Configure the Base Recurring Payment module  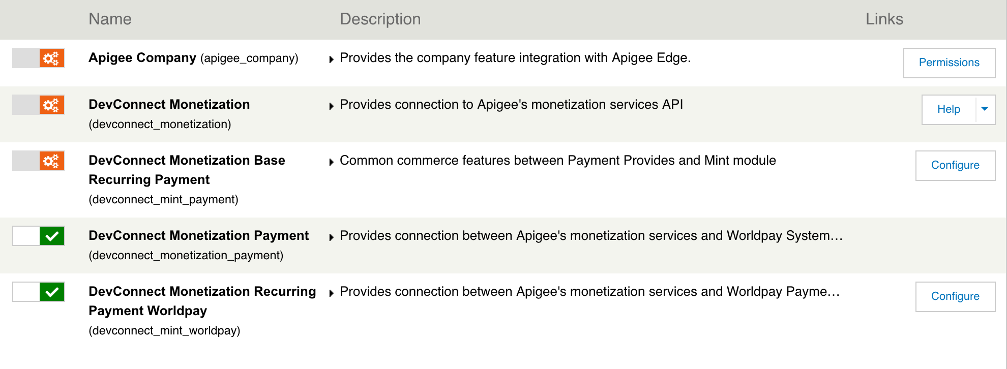[955, 165]
